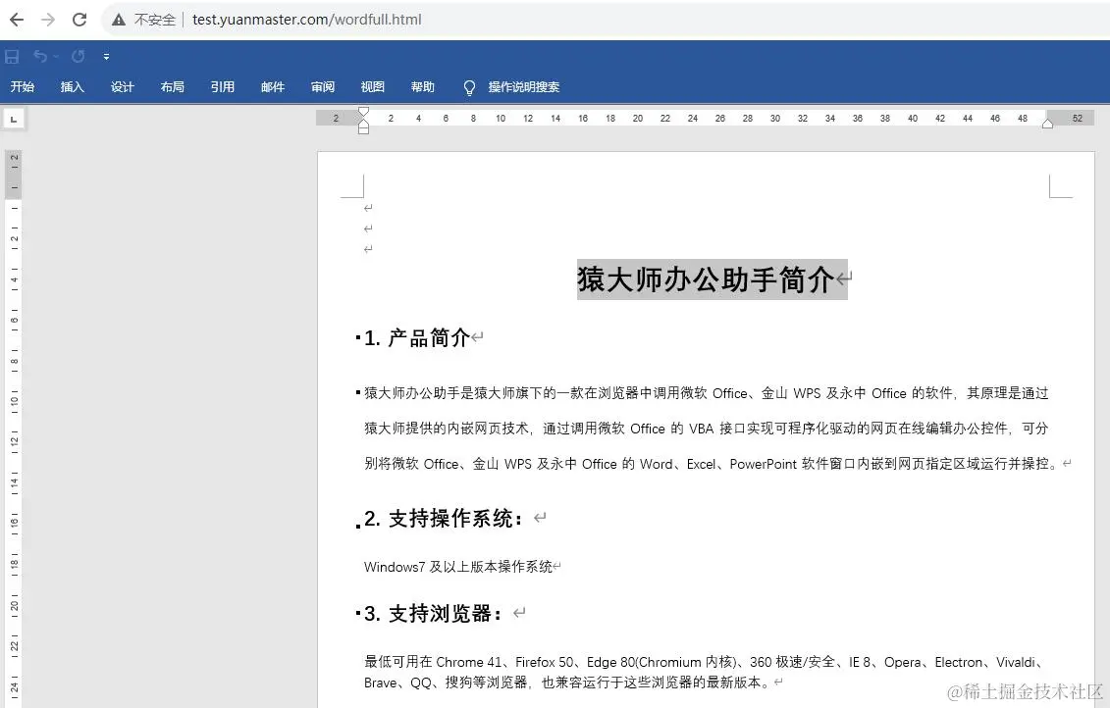Click the Redo icon
The image size is (1110, 708).
78,56
